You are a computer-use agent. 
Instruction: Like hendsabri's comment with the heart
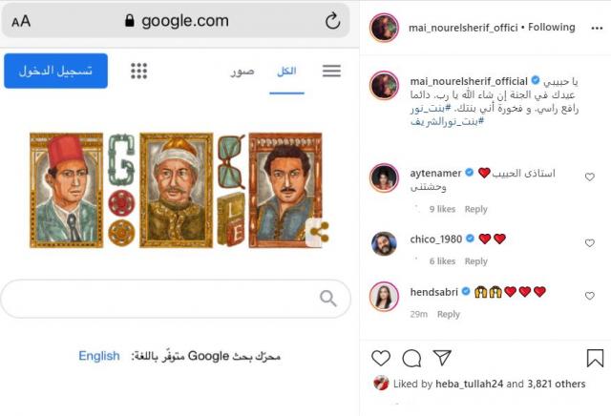click(x=590, y=296)
